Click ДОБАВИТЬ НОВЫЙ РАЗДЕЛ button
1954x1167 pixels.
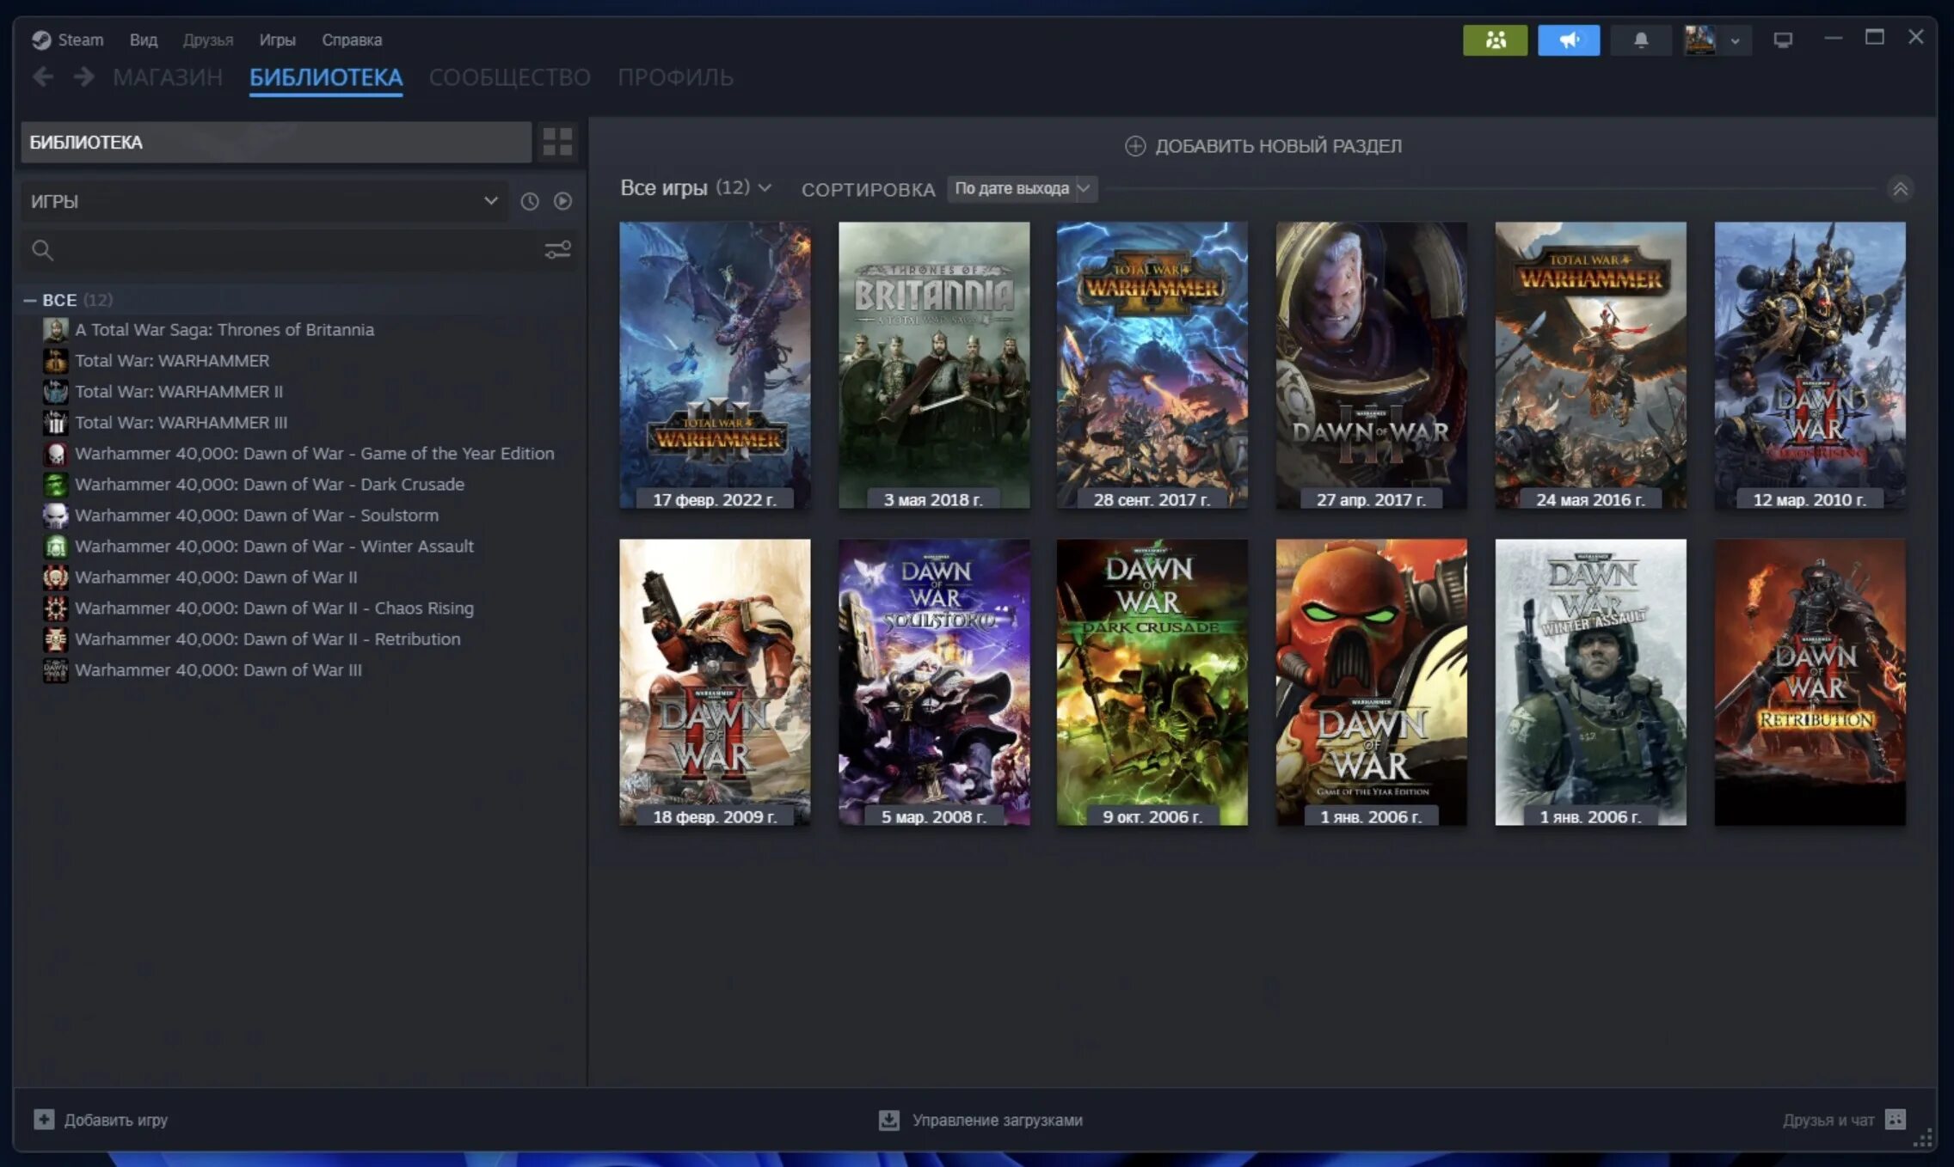(x=1263, y=146)
